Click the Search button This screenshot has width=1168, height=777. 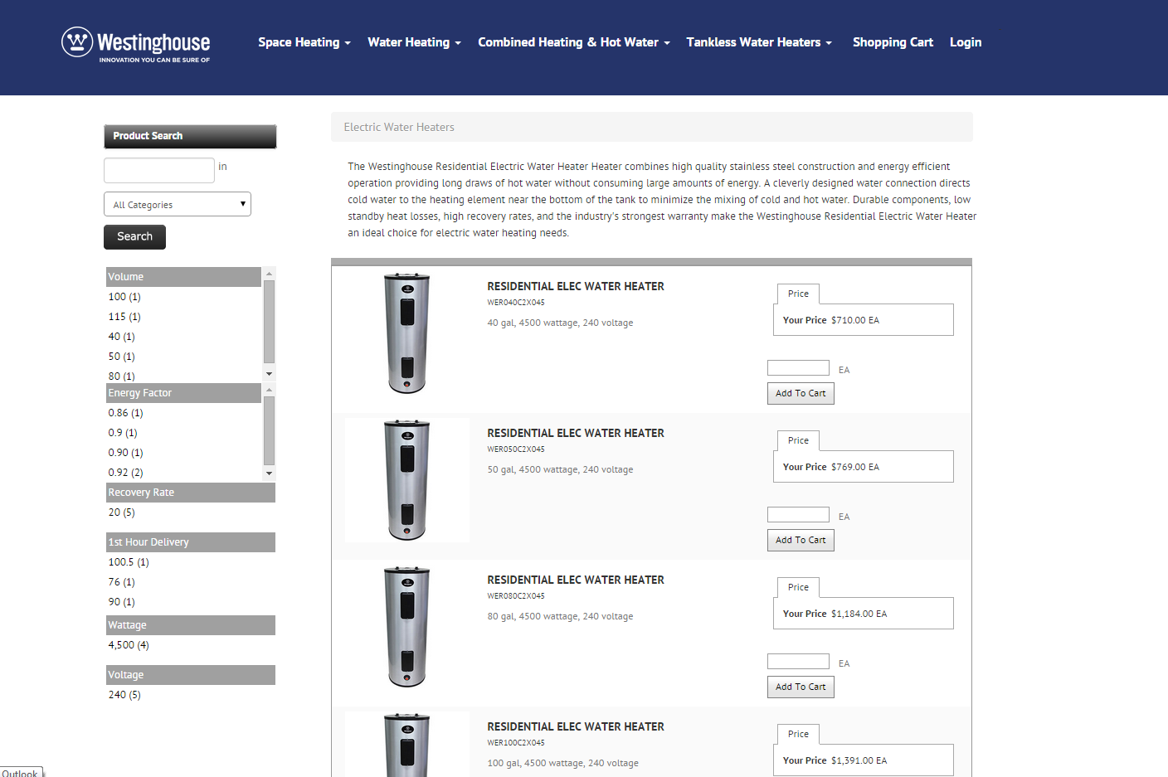tap(134, 237)
